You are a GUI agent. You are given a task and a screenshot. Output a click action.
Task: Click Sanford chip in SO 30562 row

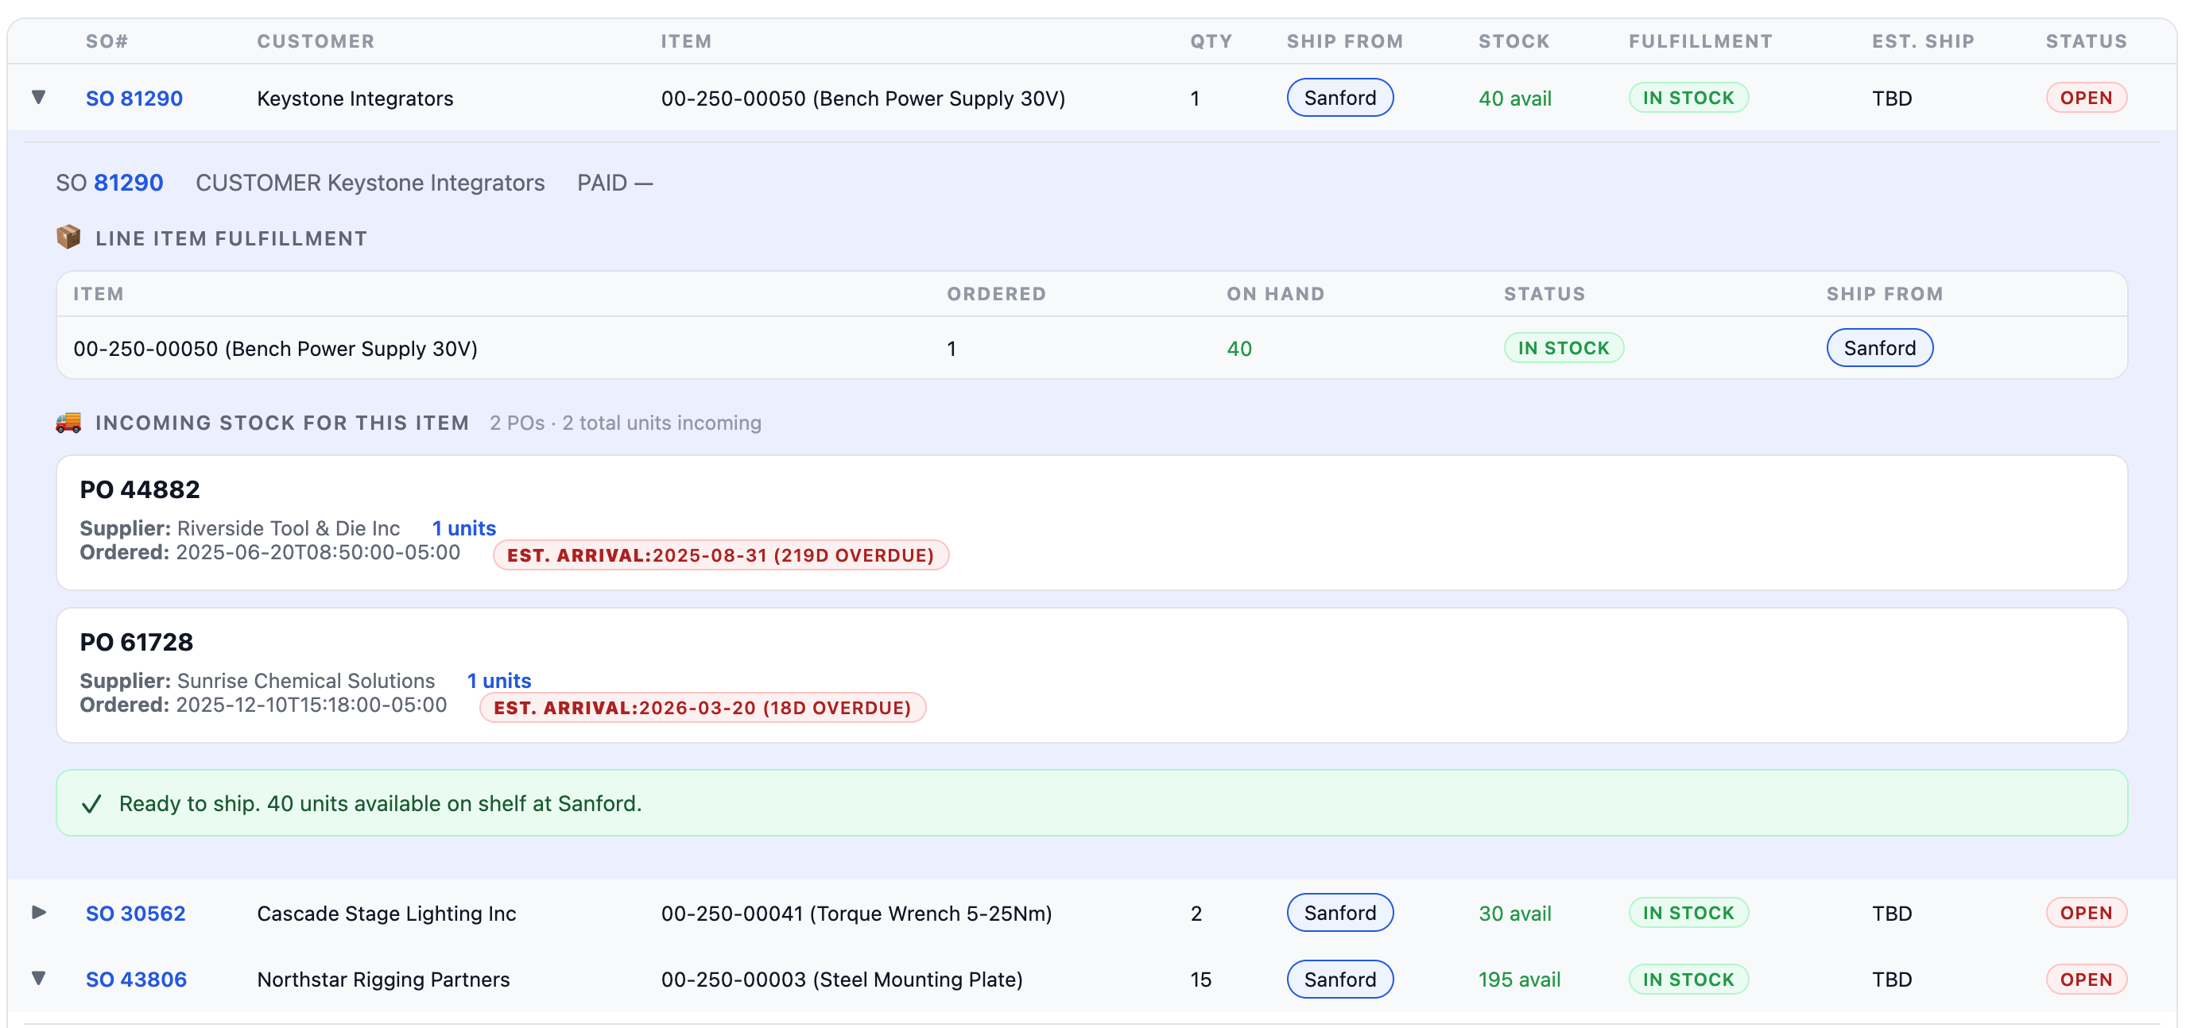click(1340, 914)
